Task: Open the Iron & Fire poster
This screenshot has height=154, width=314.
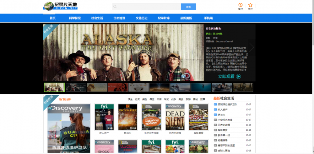Action: point(128,117)
